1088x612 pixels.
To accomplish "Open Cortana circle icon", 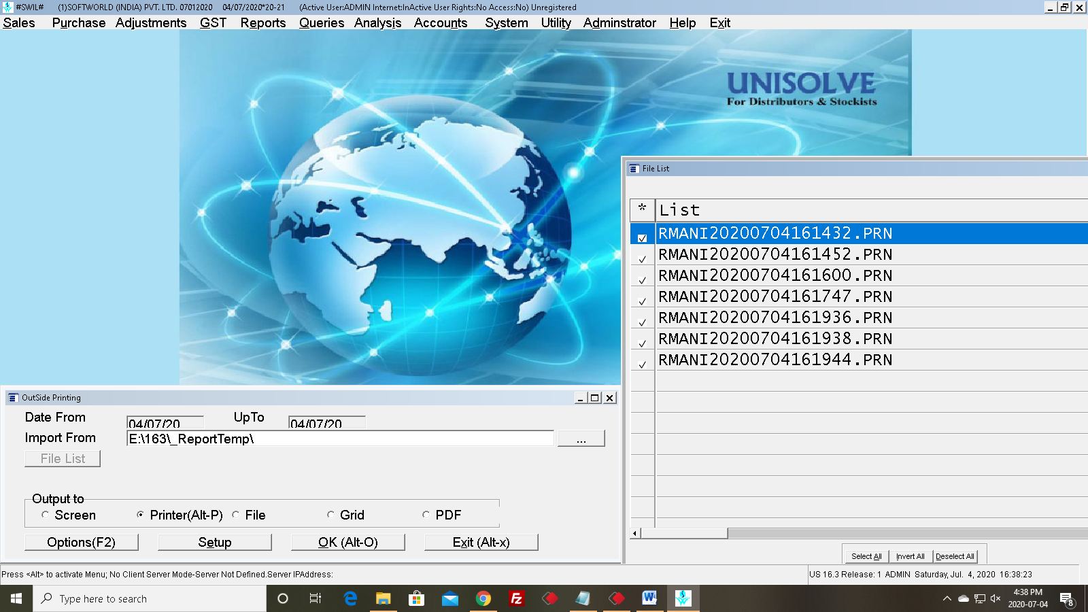I will click(283, 598).
